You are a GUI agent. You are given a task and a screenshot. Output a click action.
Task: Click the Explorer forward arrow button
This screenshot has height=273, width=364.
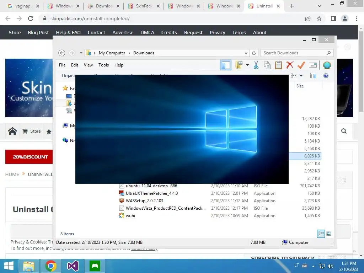point(72,53)
